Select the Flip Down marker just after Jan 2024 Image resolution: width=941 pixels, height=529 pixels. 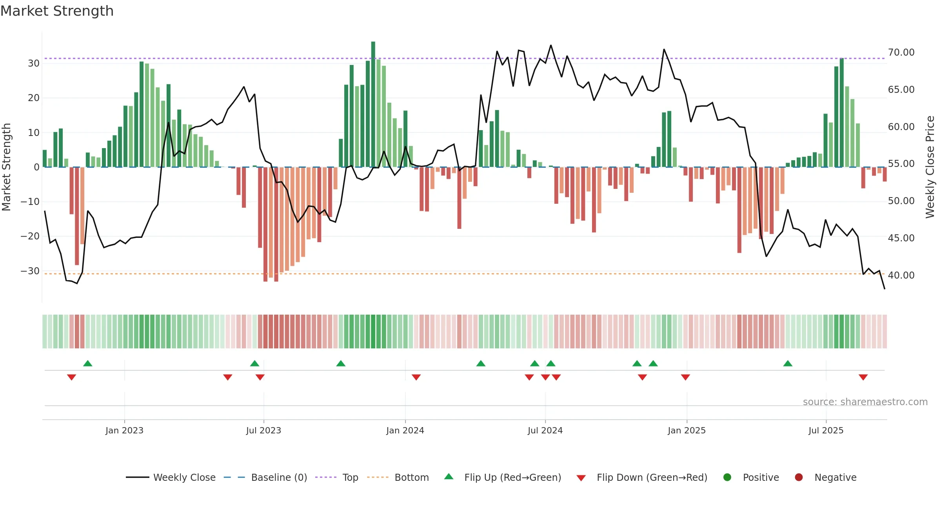coord(416,377)
